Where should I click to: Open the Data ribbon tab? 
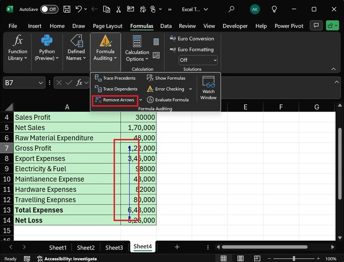click(x=166, y=26)
